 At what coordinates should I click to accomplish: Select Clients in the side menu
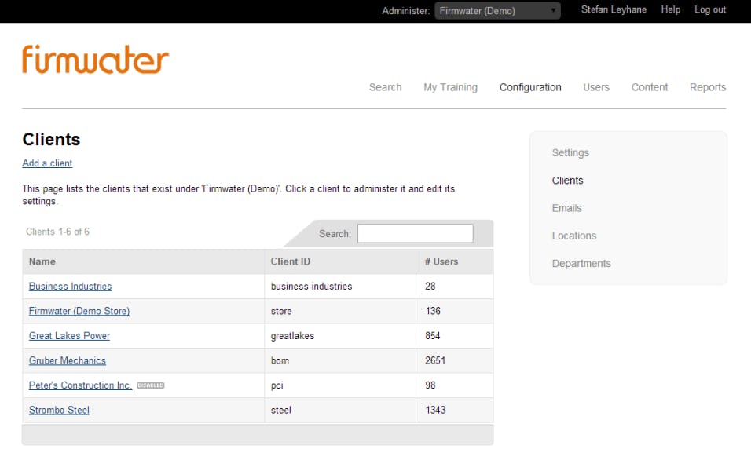point(567,181)
